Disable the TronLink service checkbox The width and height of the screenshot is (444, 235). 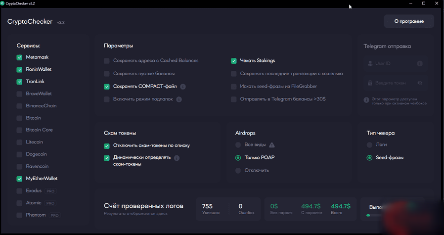19,82
